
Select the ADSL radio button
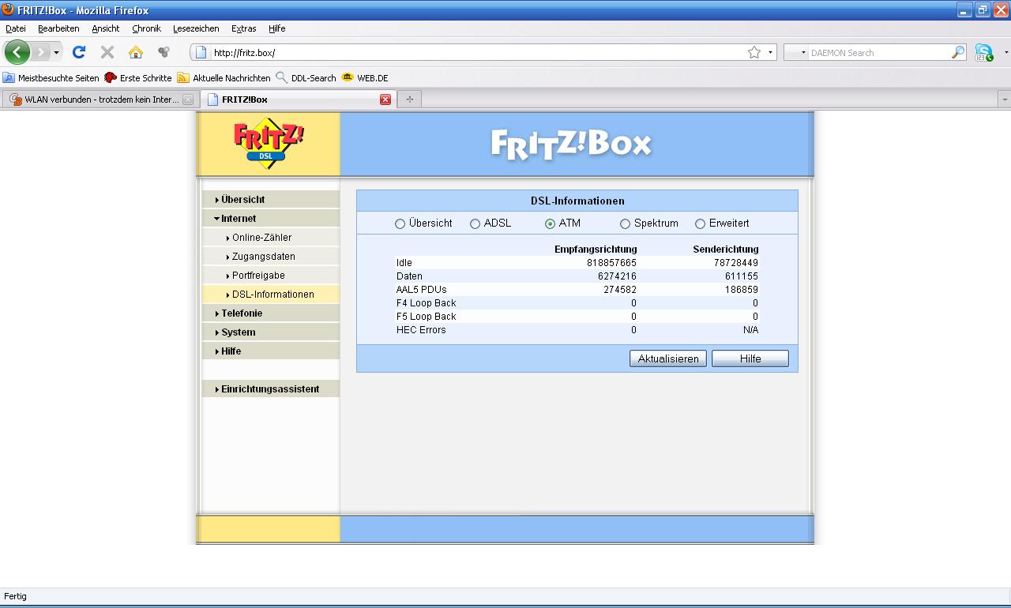point(475,224)
